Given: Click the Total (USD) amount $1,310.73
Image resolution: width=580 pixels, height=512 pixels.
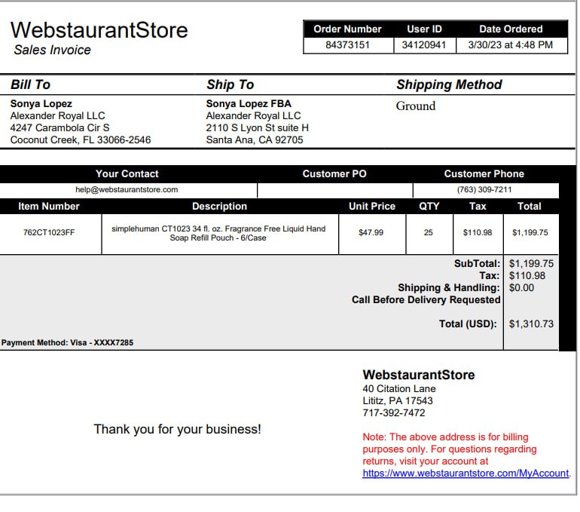Looking at the screenshot, I should [531, 324].
